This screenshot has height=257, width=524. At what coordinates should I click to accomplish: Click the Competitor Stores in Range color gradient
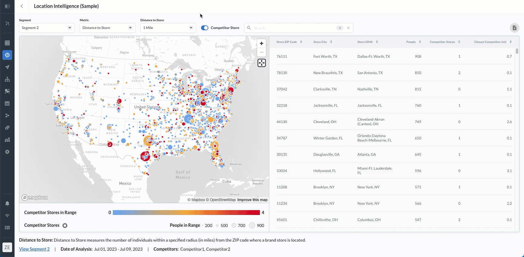coord(186,213)
